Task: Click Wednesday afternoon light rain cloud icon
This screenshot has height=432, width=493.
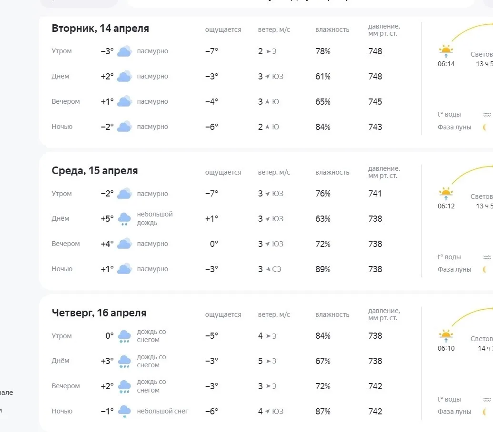Action: coord(124,219)
